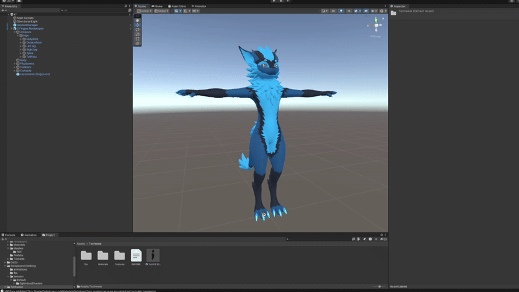Toggle Persp projection label
This screenshot has width=519, height=292.
click(376, 36)
